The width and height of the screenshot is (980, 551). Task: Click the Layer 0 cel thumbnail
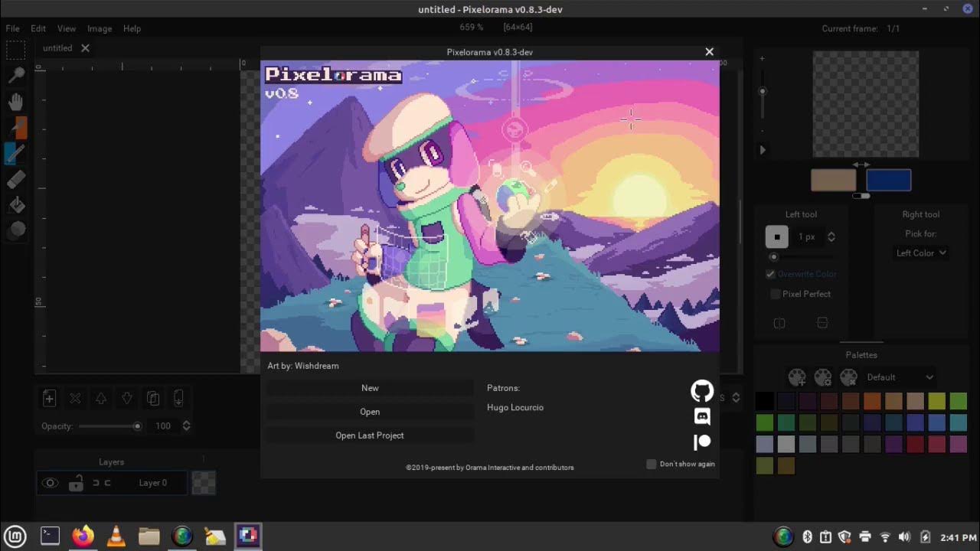[x=203, y=483]
